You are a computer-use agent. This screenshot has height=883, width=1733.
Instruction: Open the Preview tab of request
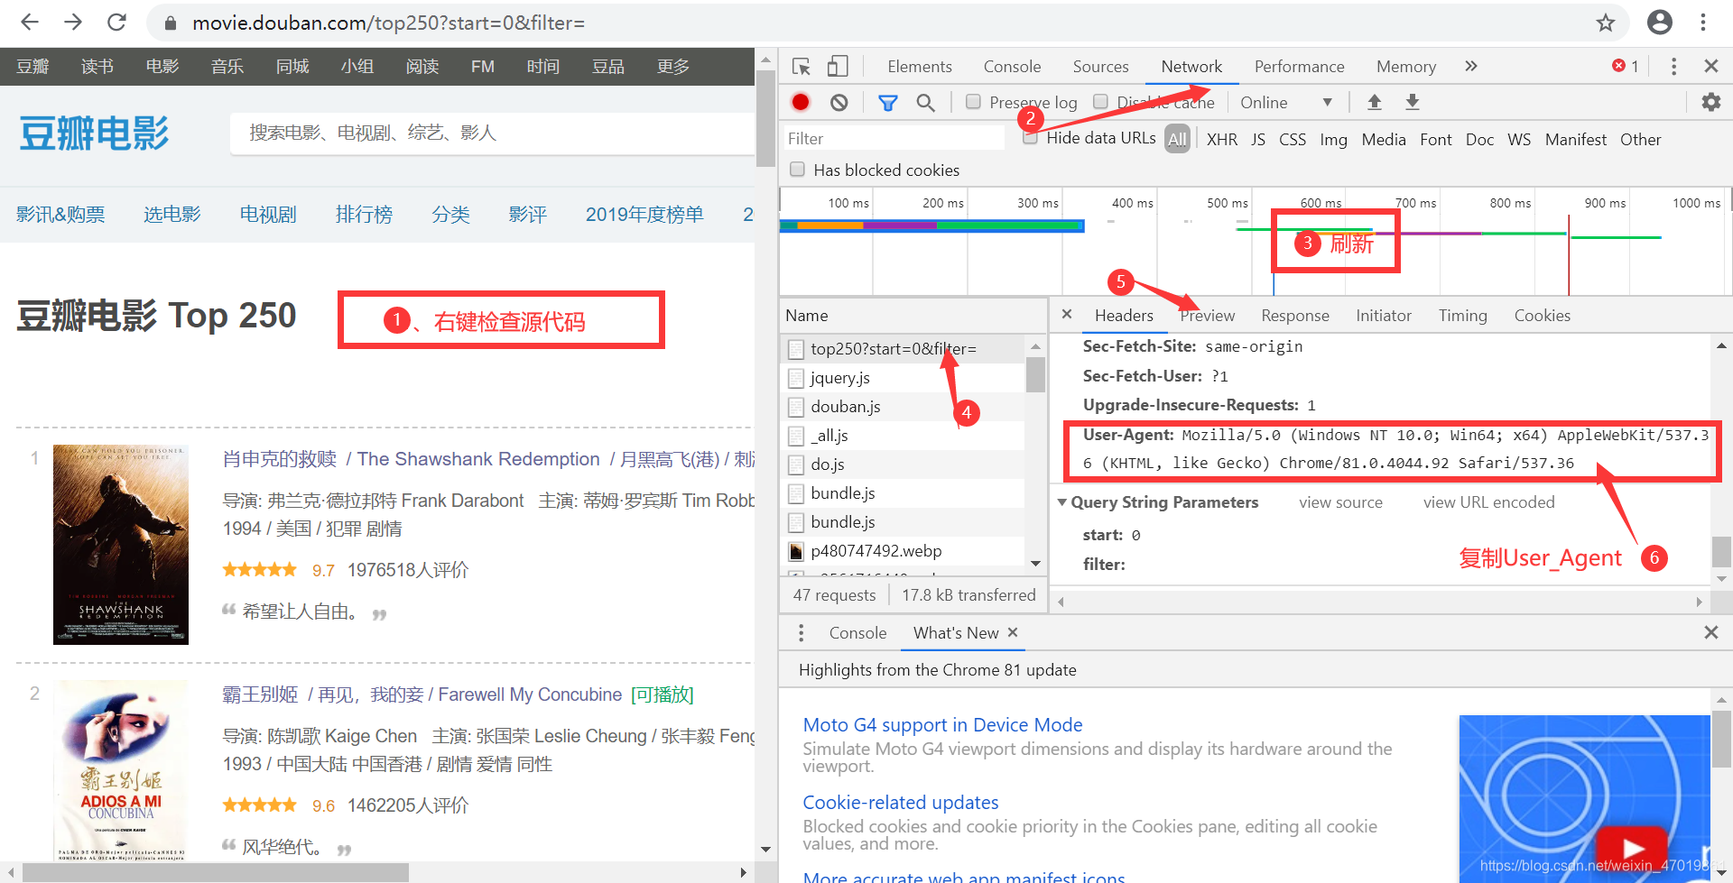pyautogui.click(x=1207, y=316)
